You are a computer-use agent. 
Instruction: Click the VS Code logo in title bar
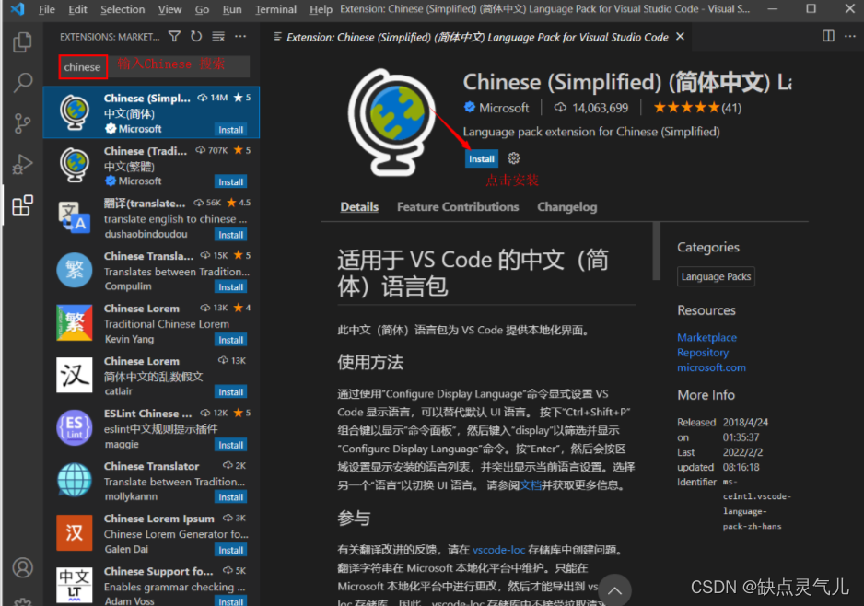point(18,9)
